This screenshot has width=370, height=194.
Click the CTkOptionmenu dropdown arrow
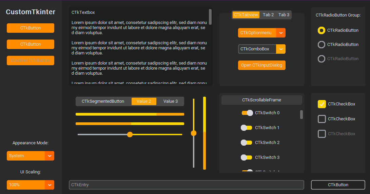point(281,33)
